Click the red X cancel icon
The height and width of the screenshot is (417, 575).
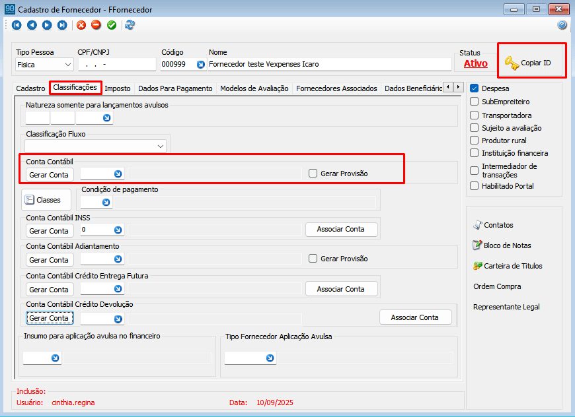click(x=81, y=25)
